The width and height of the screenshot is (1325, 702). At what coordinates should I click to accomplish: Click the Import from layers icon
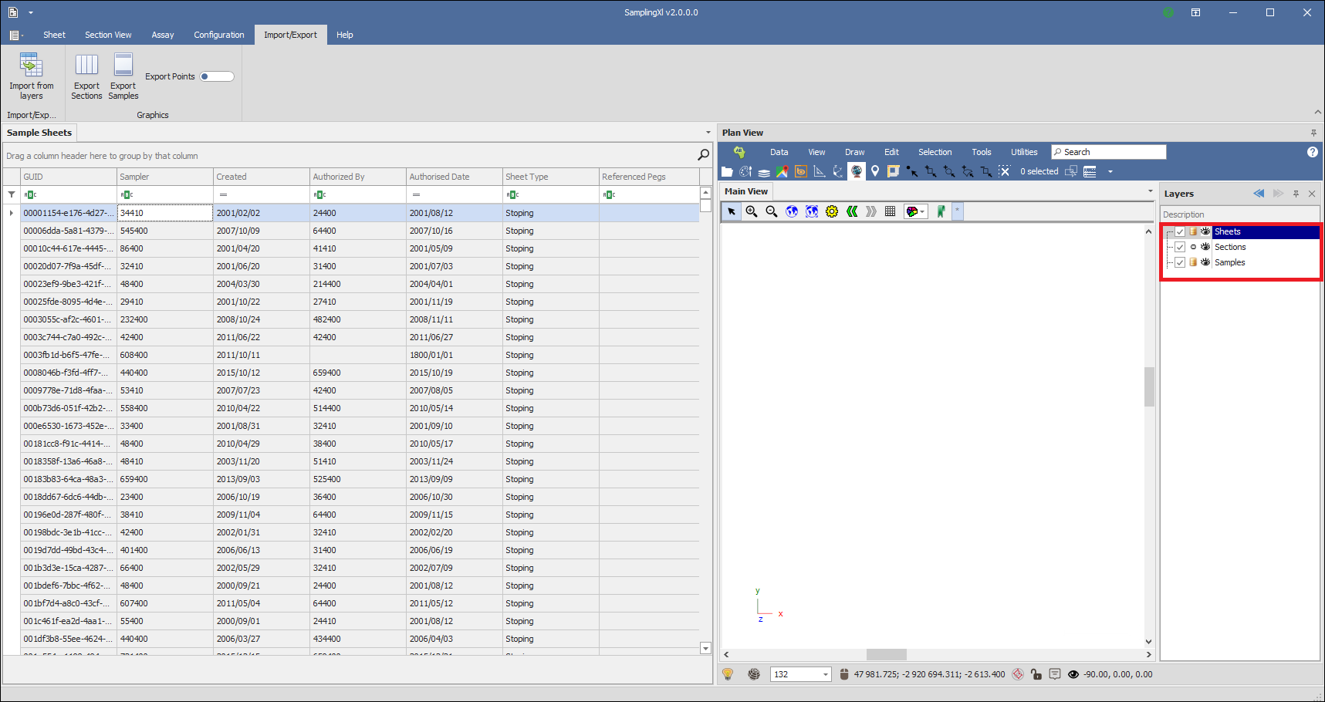coord(31,66)
